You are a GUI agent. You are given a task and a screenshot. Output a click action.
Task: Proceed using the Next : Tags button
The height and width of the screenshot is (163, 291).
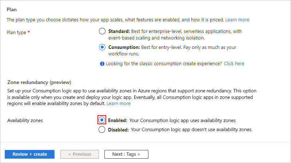tap(126, 154)
